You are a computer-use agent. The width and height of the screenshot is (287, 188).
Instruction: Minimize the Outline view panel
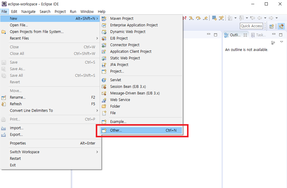coord(274,34)
